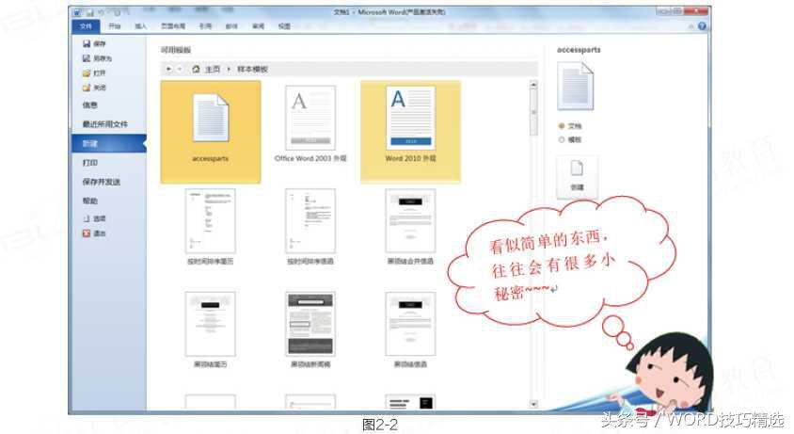Open the 打印 (Print) backstage page
This screenshot has width=794, height=434.
89,163
